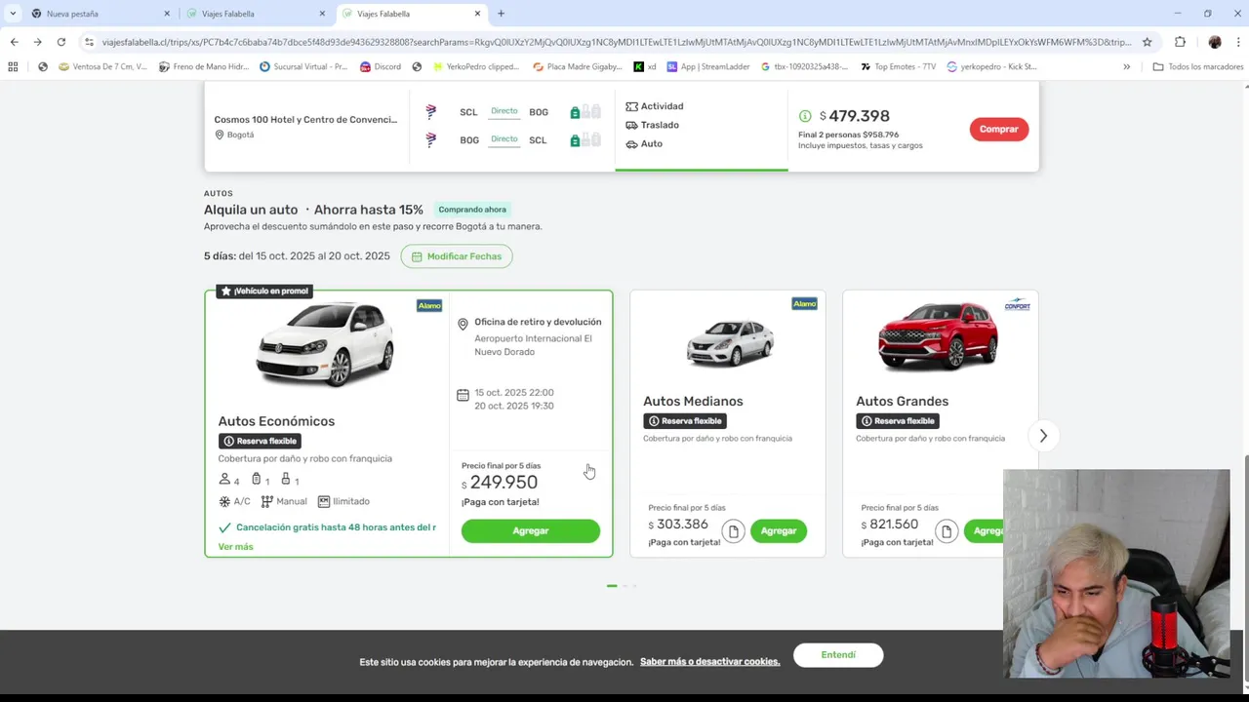Viewport: 1249px width, 702px height.
Task: Add the Autos Medianos car
Action: click(778, 530)
